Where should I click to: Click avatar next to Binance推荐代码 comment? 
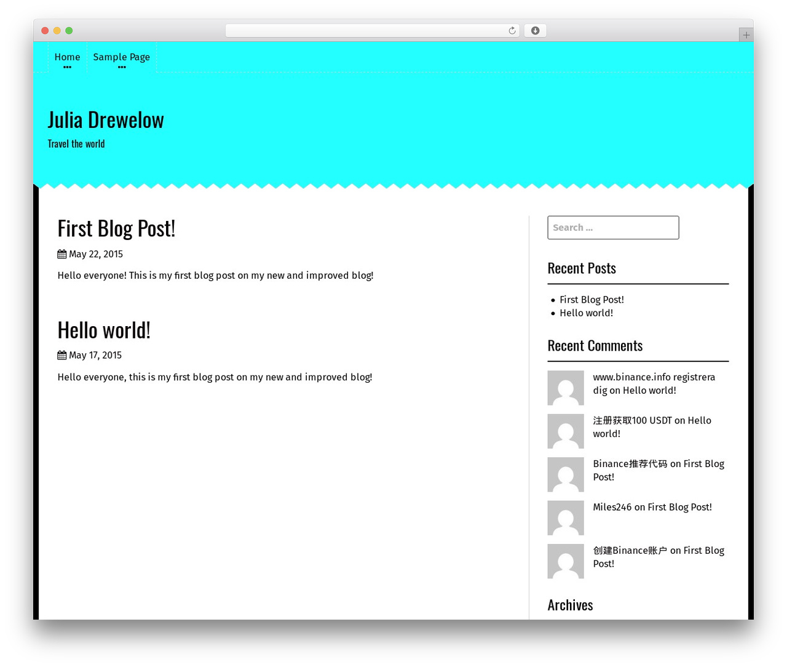click(566, 474)
